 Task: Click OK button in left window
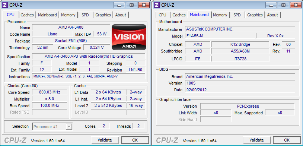tap(135, 140)
